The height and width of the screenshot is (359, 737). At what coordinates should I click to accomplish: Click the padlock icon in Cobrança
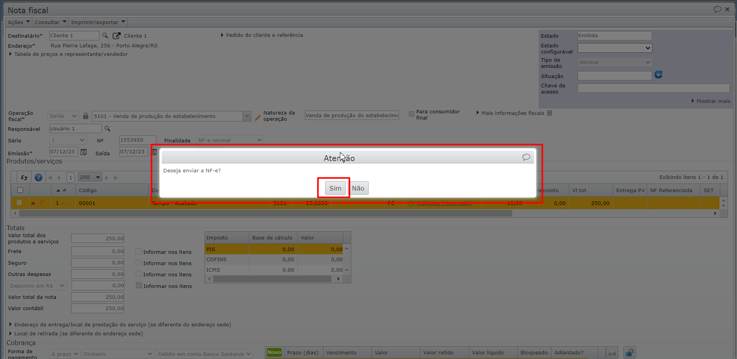tap(630, 352)
